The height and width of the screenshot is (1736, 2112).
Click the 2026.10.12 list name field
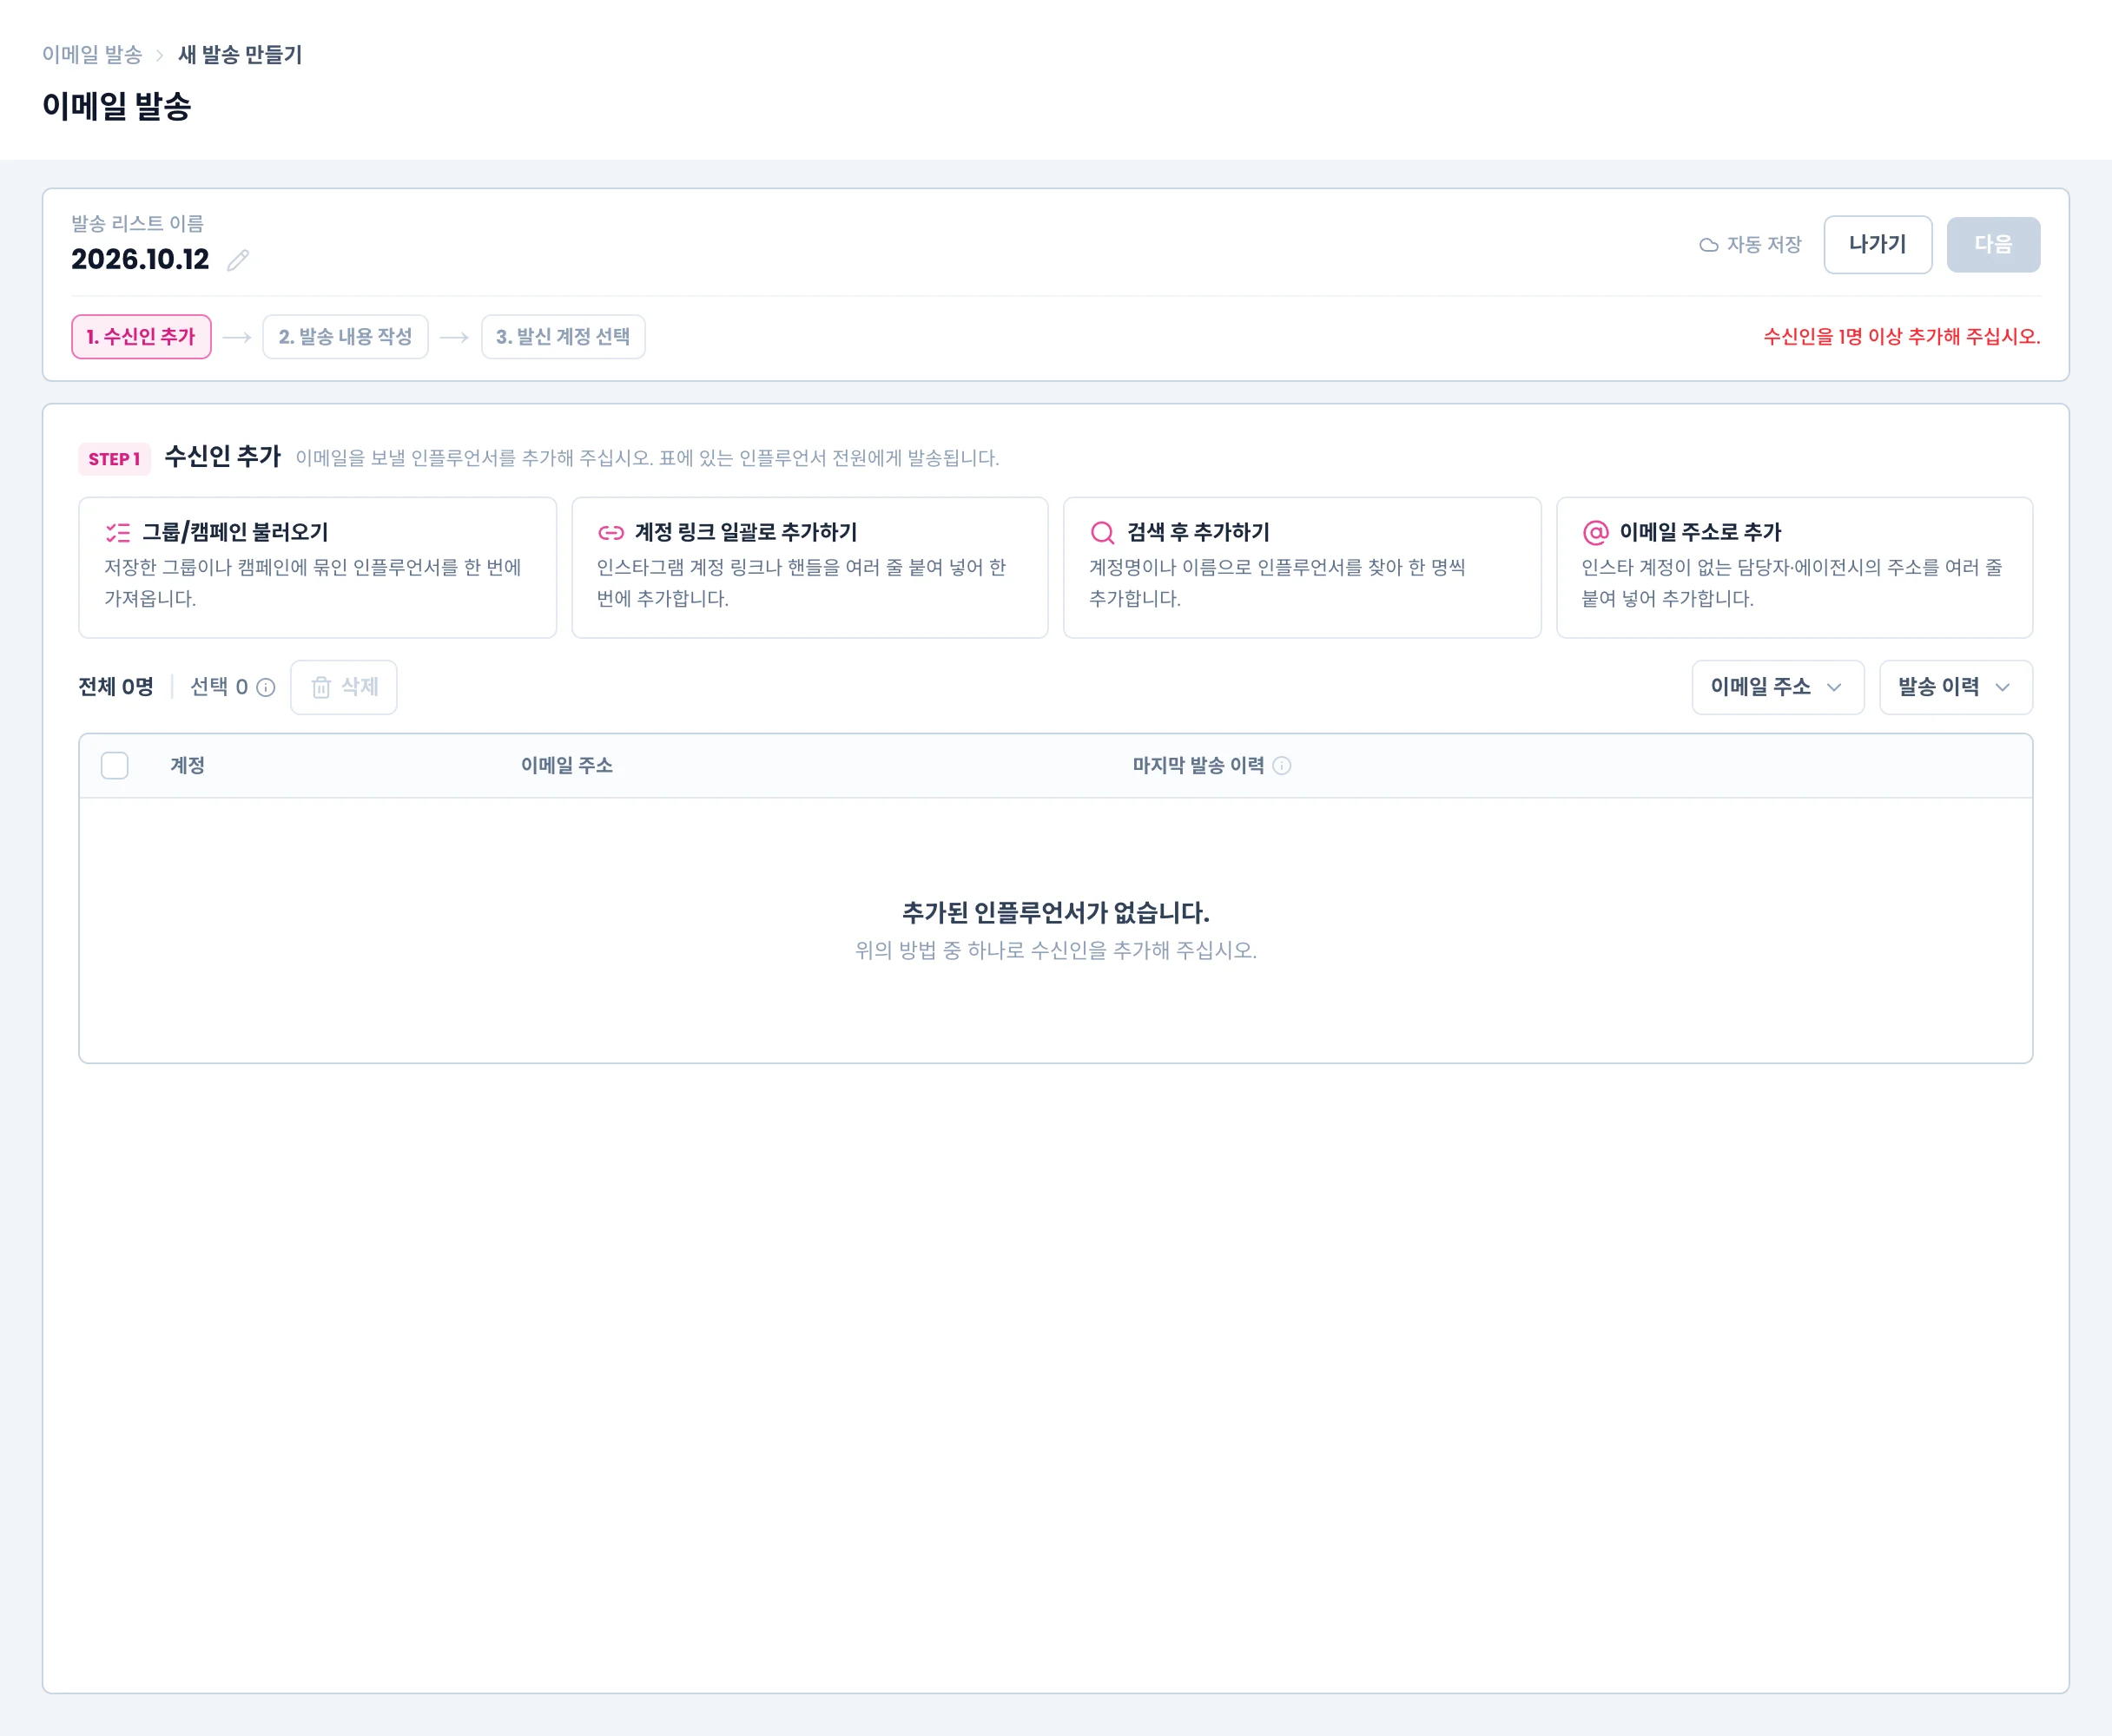pyautogui.click(x=140, y=260)
